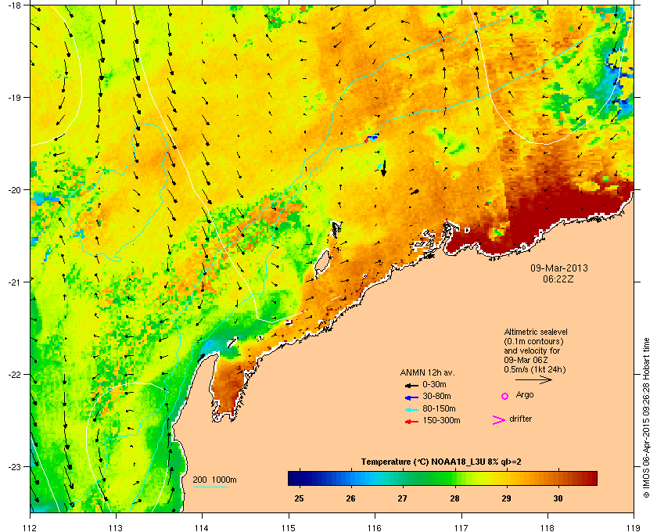Click the longitude axis label 118
Image resolution: width=657 pixels, height=532 pixels.
[x=547, y=527]
